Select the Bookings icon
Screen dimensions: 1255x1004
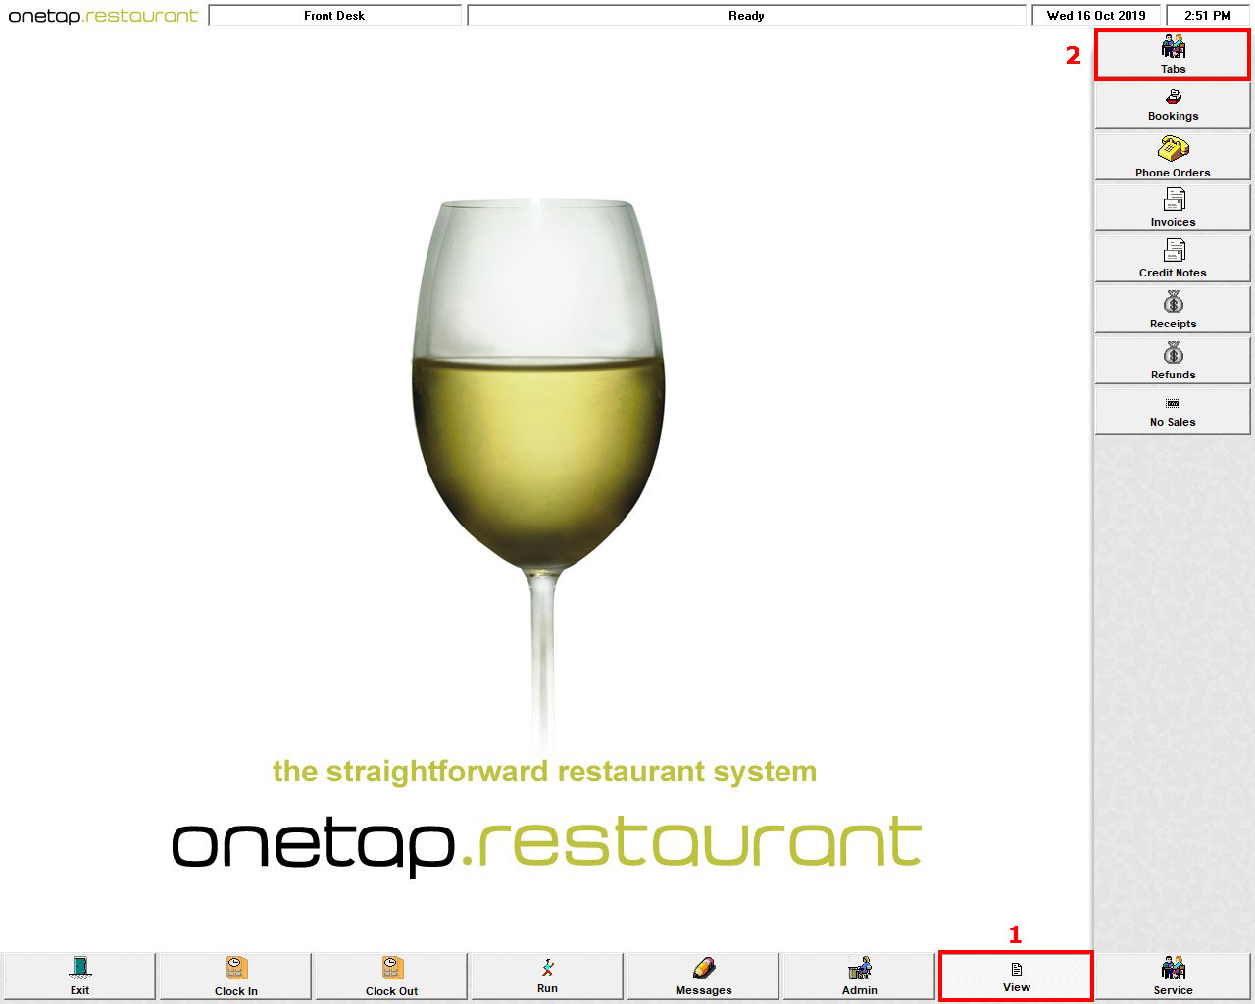1172,105
